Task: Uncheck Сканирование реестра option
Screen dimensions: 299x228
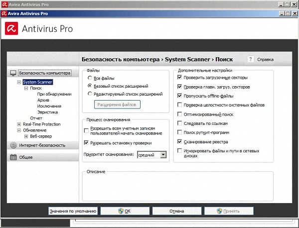Action: pyautogui.click(x=179, y=141)
